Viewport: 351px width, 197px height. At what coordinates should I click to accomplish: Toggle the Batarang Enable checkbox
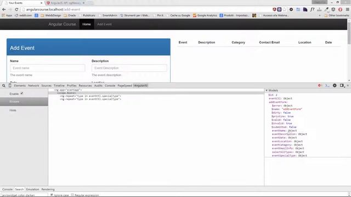tap(22, 94)
